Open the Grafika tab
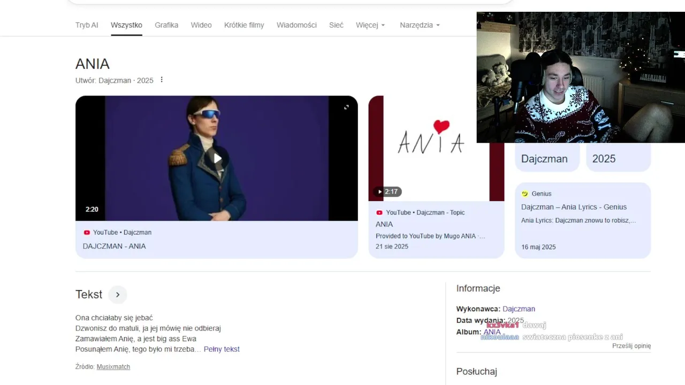The width and height of the screenshot is (685, 385). [x=166, y=25]
